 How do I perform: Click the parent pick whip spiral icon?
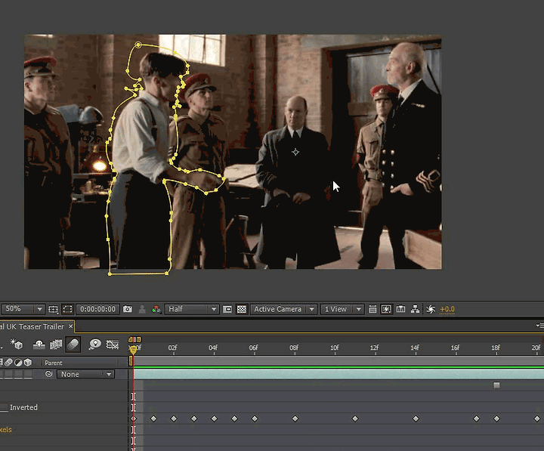(49, 374)
